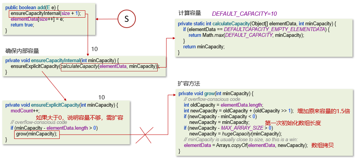This screenshot has width=359, height=160.
Task: Click the red 数组拷贝 annotation
Action: pyautogui.click(x=323, y=145)
